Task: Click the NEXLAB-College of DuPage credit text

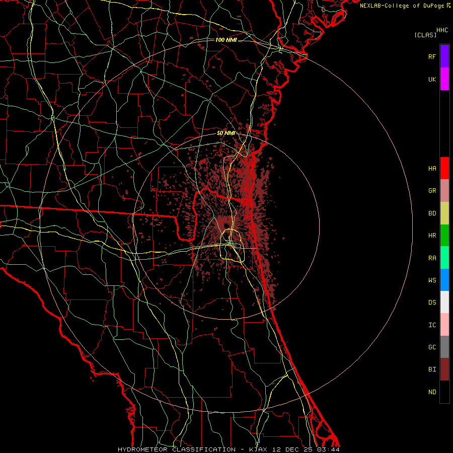Action: pos(402,6)
